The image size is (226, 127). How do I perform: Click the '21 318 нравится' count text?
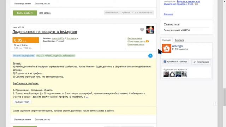click(180, 49)
